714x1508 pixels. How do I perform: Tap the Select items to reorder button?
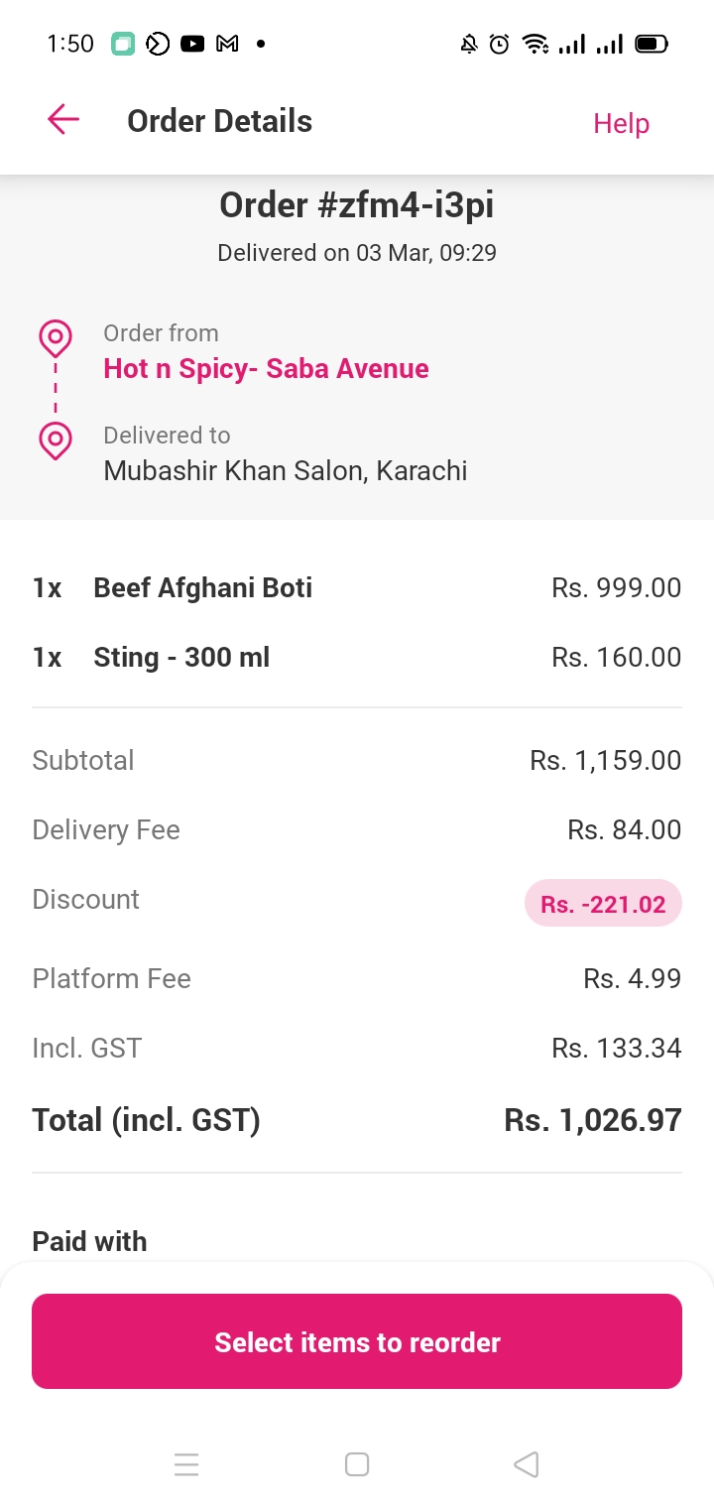pos(357,1341)
